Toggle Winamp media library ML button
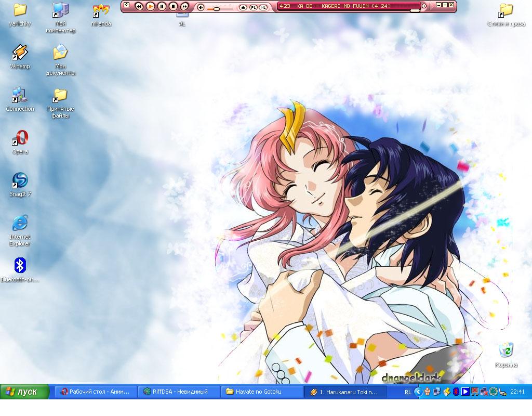The height and width of the screenshot is (416, 532). [263, 7]
